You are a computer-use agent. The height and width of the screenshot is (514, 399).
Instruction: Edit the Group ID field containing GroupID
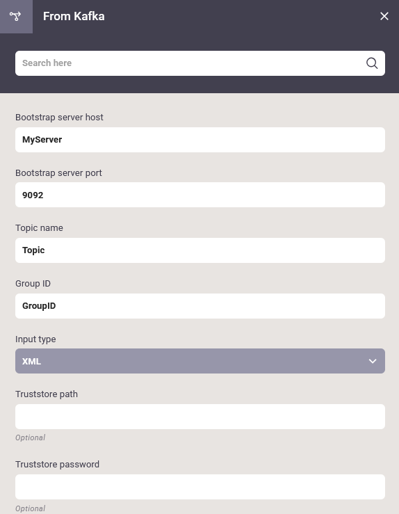point(199,306)
